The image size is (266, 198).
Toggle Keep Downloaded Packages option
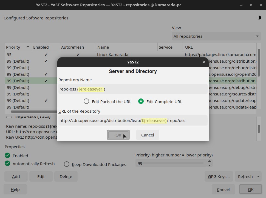click(67, 164)
